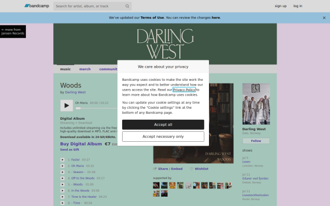This screenshot has height=206, width=330.
Task: Play the track Oh Maria in the main player
Action: 67,105
